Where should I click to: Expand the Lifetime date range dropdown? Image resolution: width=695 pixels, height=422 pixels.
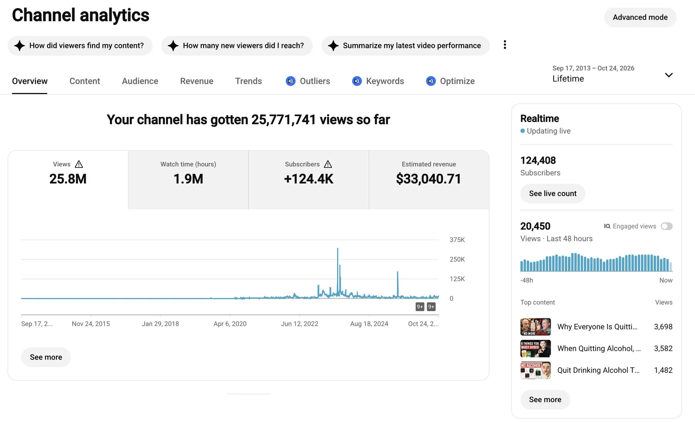pyautogui.click(x=613, y=74)
